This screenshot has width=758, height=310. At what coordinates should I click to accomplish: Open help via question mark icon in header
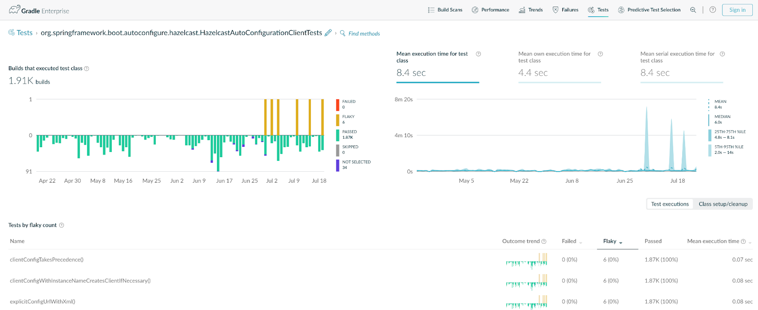coord(713,10)
